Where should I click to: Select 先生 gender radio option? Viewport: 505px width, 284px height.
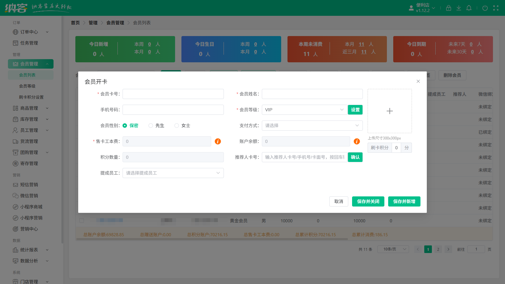151,126
